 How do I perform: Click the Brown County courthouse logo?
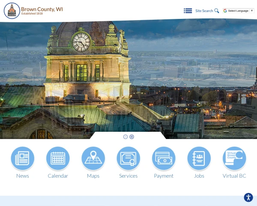(x=12, y=11)
